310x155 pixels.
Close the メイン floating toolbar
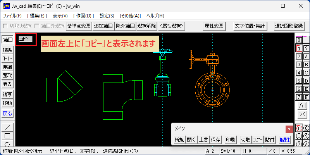(289, 129)
